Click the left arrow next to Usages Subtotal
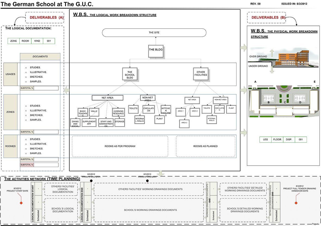This screenshot has height=226, width=321. pyautogui.click(x=67, y=89)
